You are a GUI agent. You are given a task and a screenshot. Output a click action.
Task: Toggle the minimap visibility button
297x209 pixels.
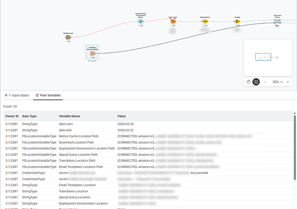256,82
